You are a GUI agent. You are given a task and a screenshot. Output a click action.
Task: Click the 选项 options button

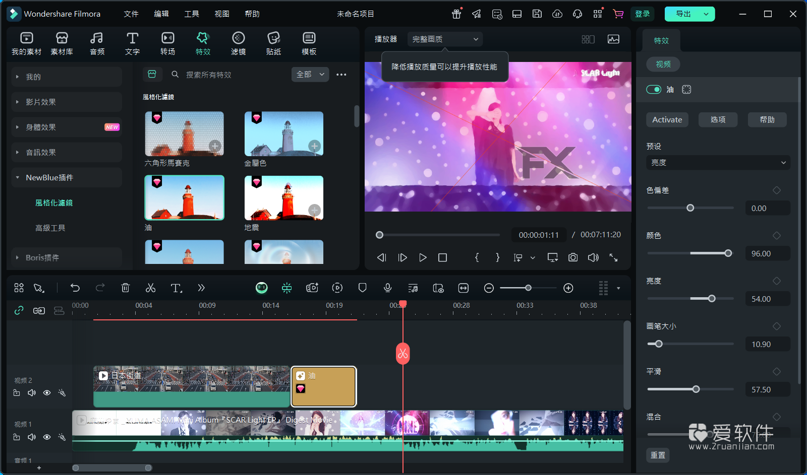(x=718, y=119)
